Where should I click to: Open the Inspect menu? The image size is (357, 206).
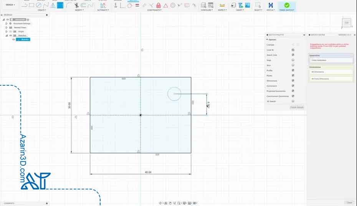coord(222,10)
